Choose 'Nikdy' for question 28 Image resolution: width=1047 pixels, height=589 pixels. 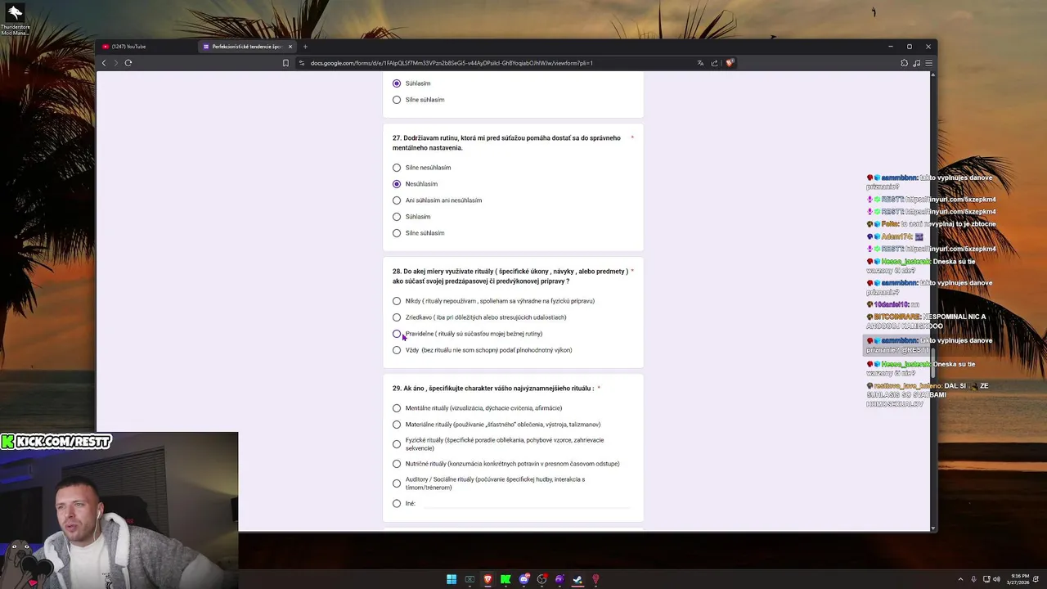[397, 301]
